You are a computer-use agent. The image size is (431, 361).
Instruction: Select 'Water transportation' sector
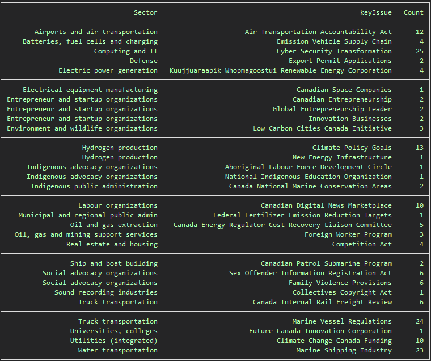118,350
